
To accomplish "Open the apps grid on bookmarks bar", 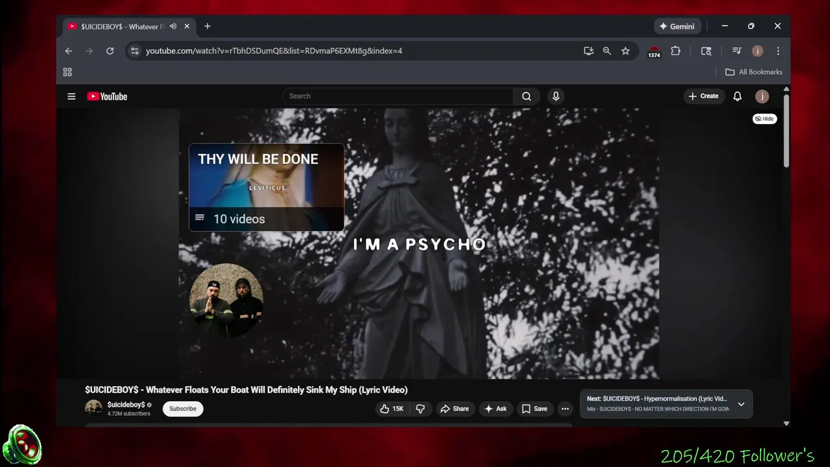I will click(x=67, y=72).
